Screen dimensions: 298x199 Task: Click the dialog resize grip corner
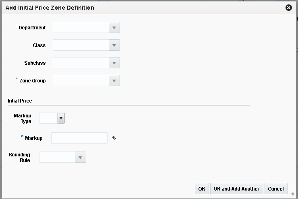click(x=292, y=194)
